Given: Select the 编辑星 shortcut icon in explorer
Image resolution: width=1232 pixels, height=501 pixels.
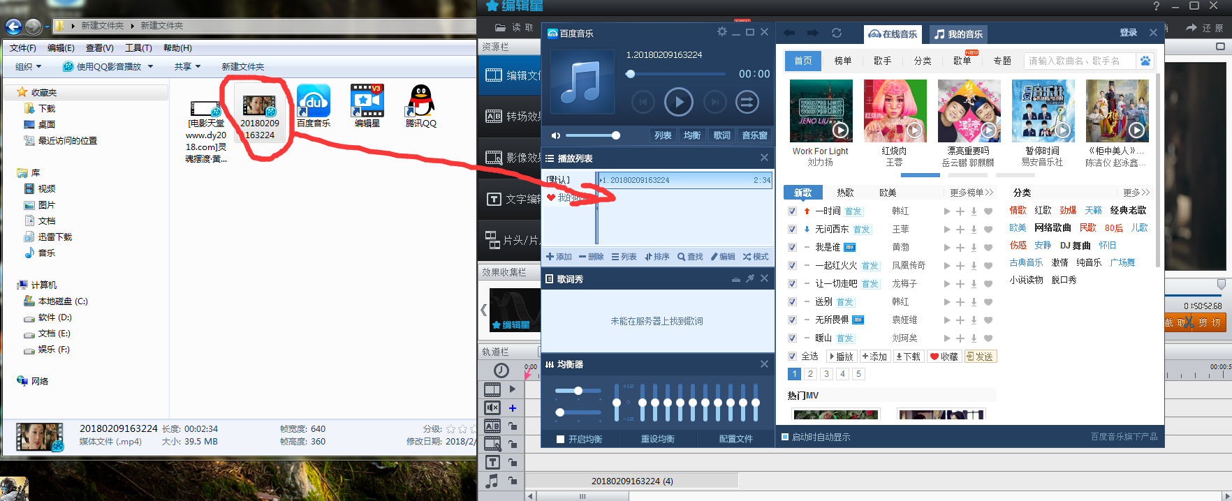Looking at the screenshot, I should tap(367, 106).
